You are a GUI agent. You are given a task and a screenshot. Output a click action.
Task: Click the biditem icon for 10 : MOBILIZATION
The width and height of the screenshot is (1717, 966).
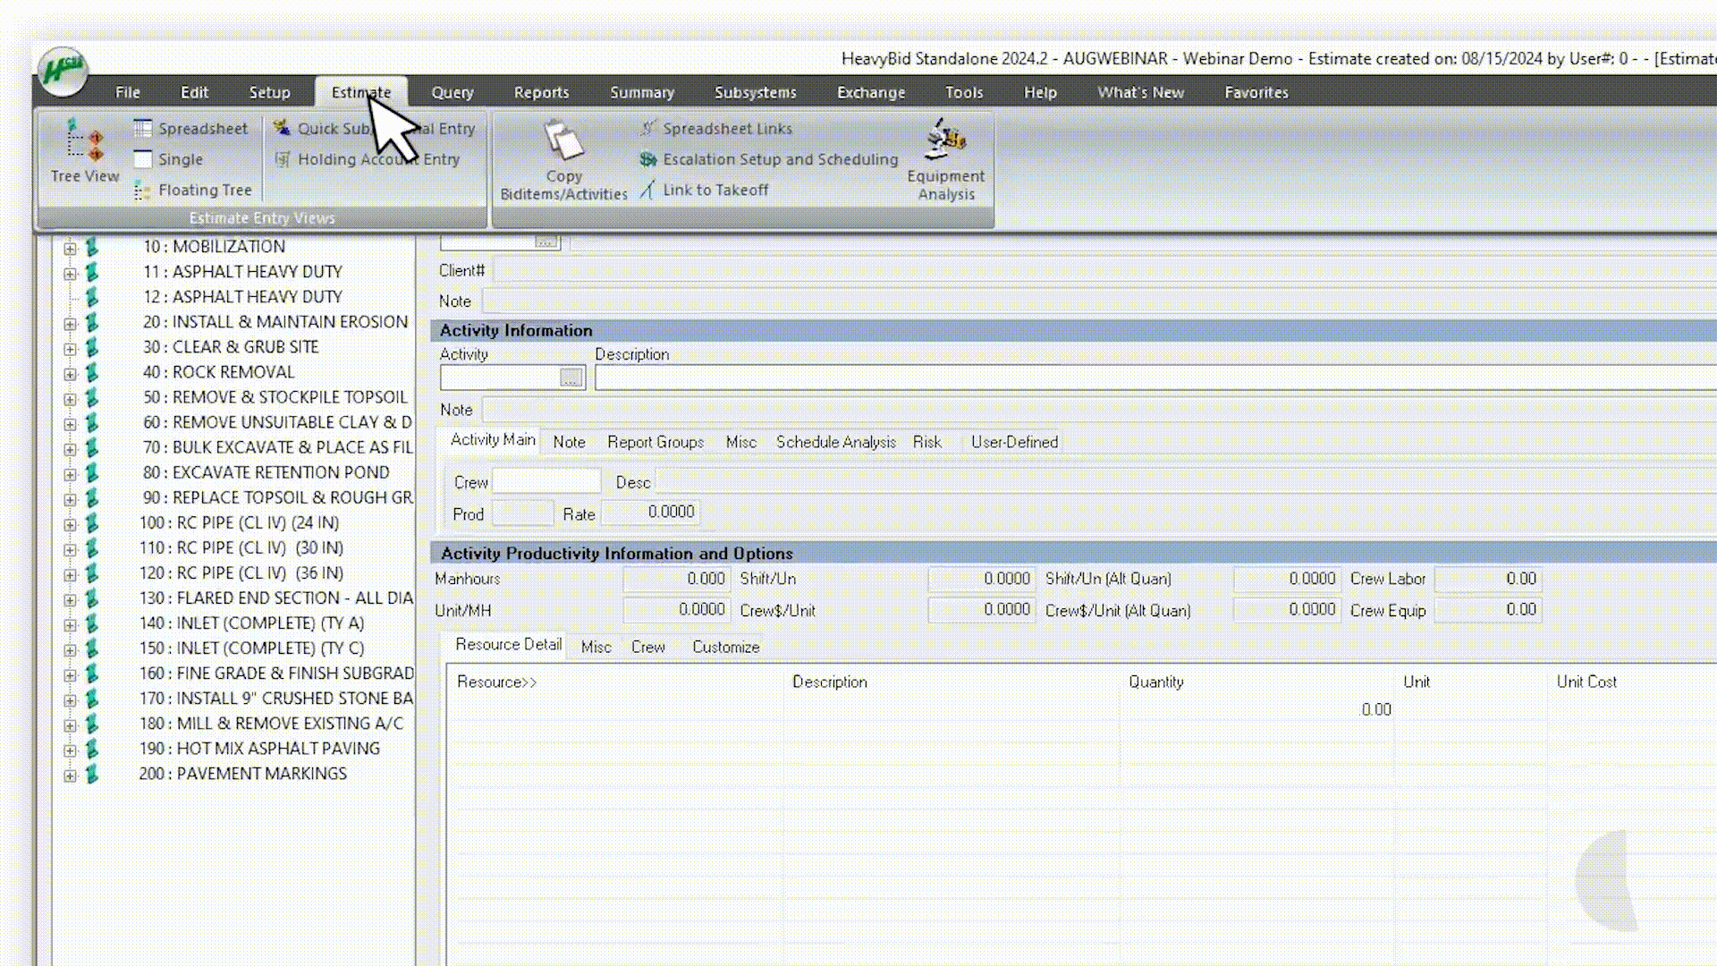click(91, 248)
